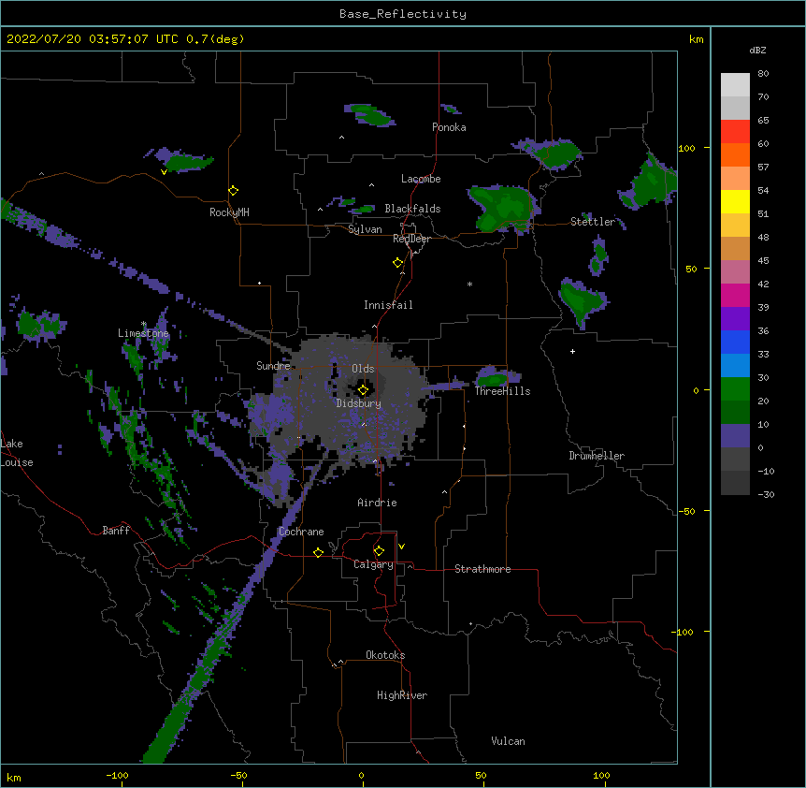Screen dimensions: 806x788
Task: Click the -50 tick label on the right axis
Action: tap(686, 511)
